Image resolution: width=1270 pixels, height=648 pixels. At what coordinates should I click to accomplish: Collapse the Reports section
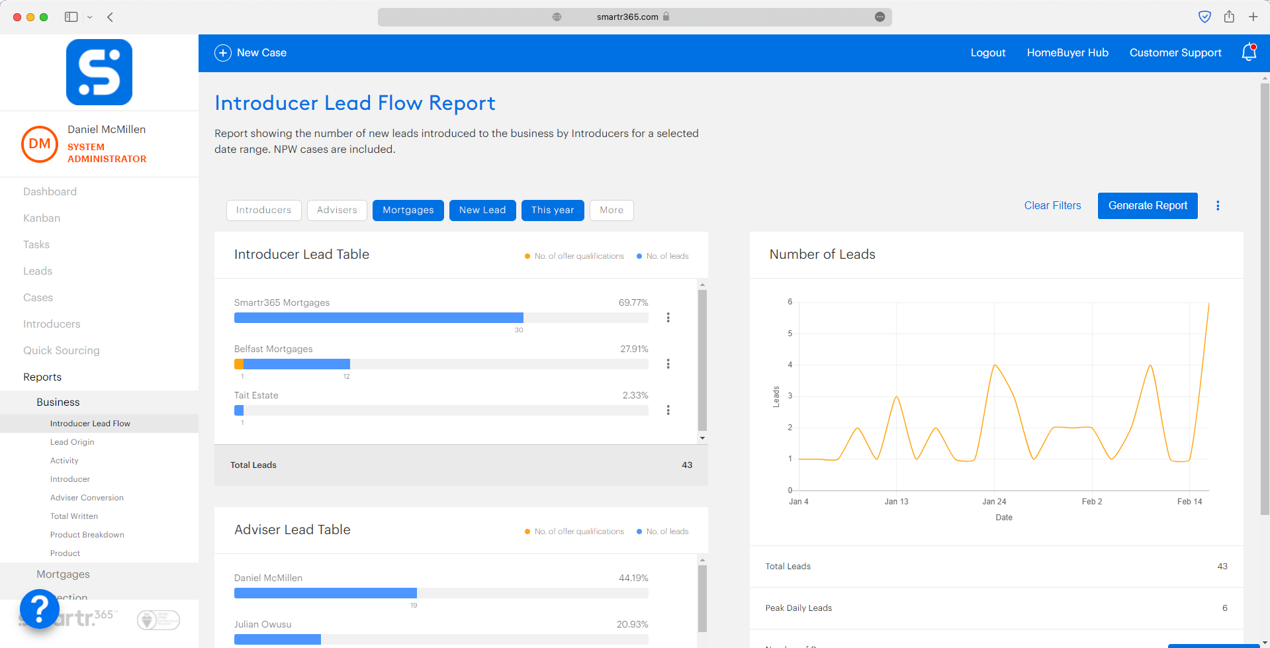click(x=42, y=377)
